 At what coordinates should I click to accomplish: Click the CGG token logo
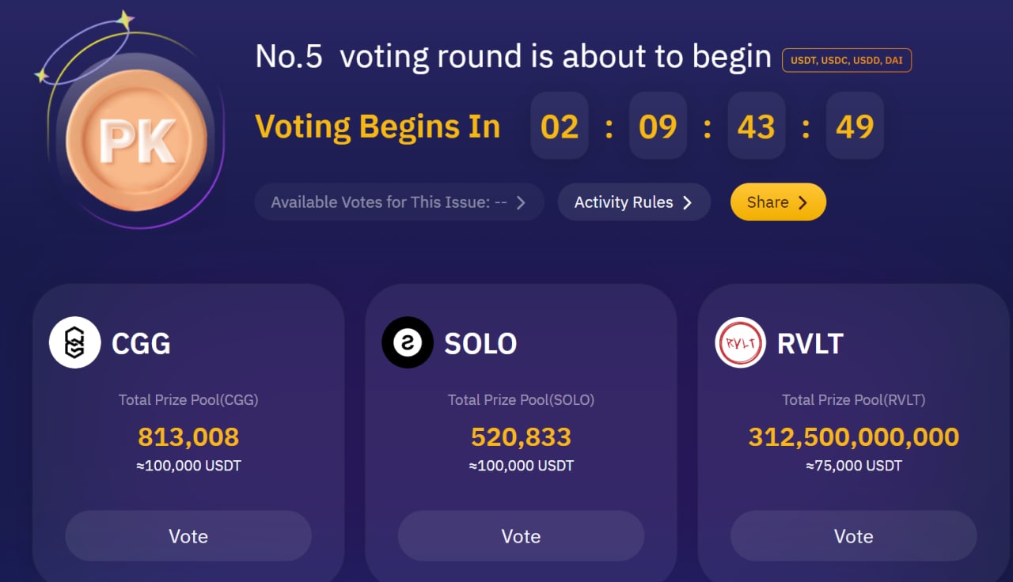click(74, 342)
